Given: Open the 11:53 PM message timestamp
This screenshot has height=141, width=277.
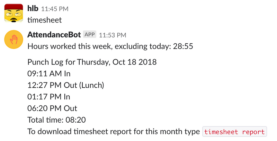Looking at the screenshot, I should tap(113, 35).
